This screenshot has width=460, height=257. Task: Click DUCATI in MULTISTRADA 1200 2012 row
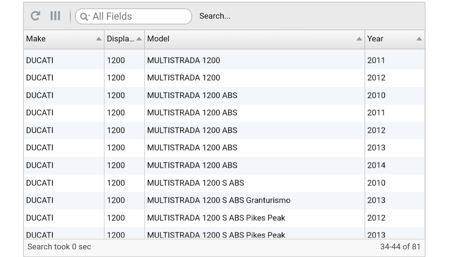(x=40, y=78)
